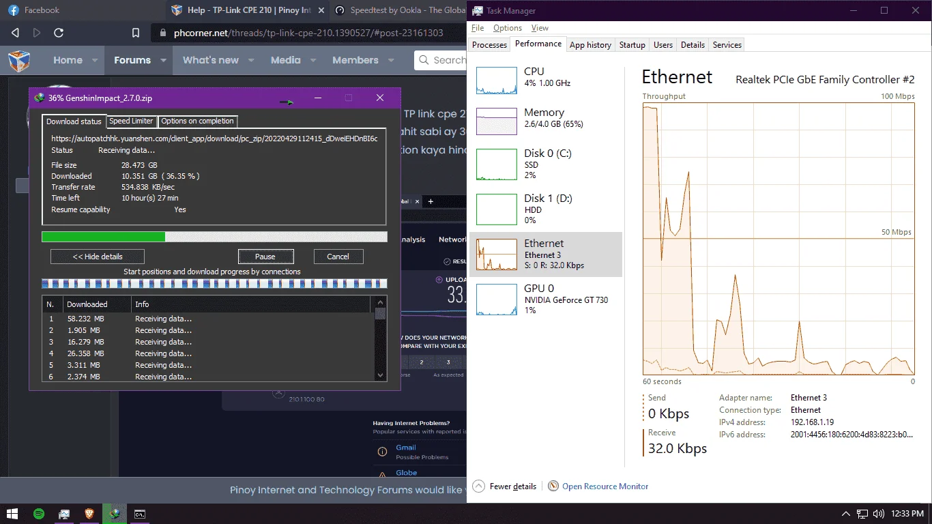Viewport: 932px width, 524px height.
Task: Open Command Prompt from the taskbar
Action: click(x=139, y=514)
